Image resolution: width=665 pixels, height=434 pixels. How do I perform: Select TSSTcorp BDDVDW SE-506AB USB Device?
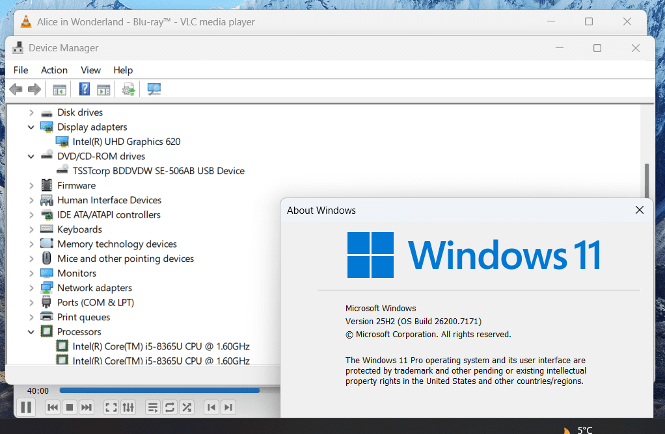point(159,171)
